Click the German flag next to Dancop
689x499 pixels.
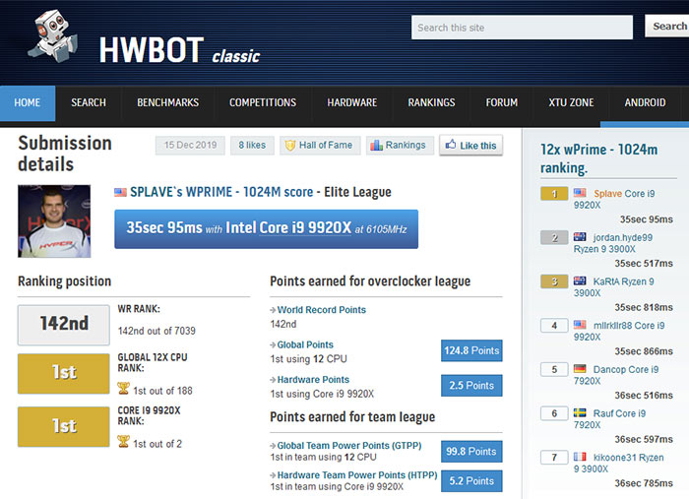coord(580,369)
